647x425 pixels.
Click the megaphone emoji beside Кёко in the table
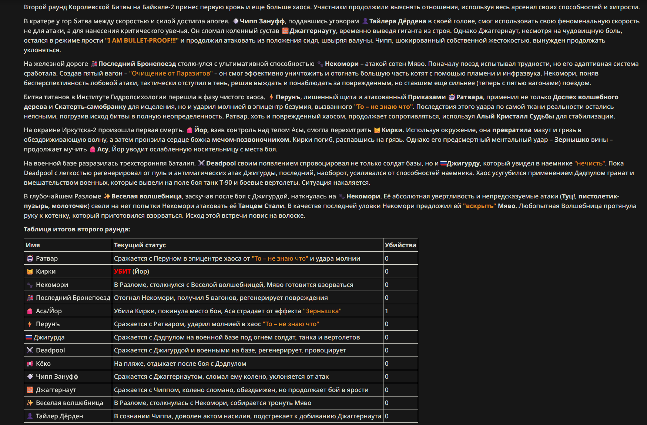(30, 364)
